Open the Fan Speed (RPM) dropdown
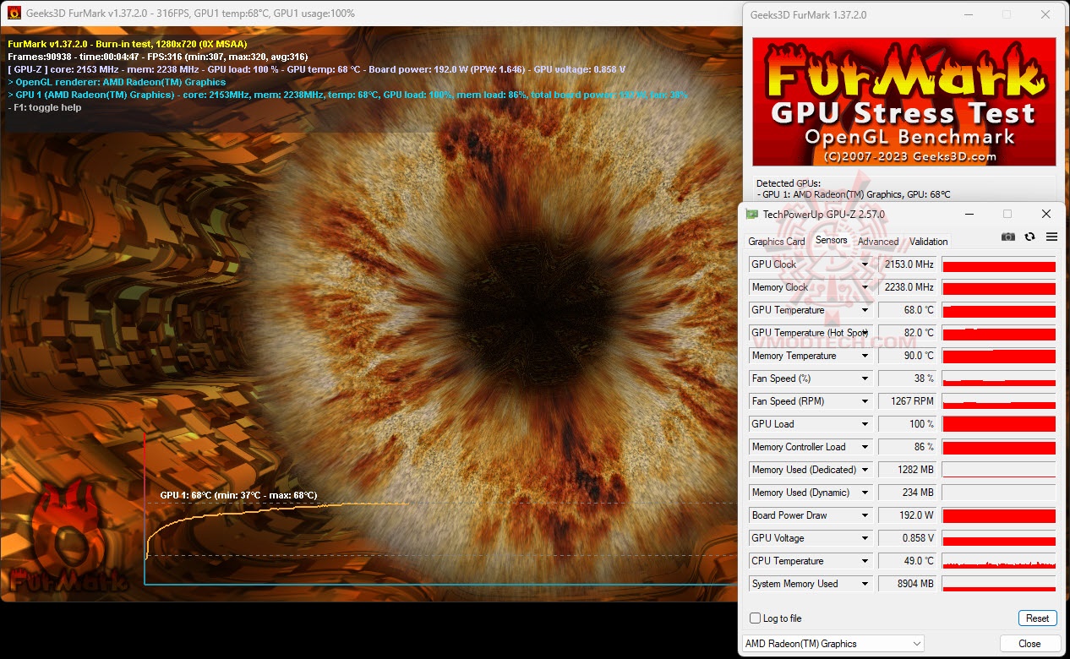Image resolution: width=1070 pixels, height=659 pixels. coord(865,401)
